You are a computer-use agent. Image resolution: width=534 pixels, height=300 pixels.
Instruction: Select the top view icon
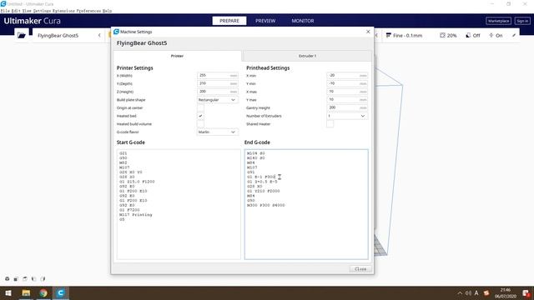25,279
